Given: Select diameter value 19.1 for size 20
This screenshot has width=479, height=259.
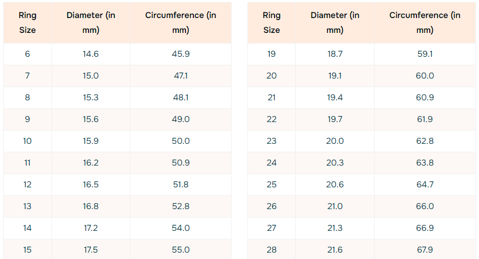Looking at the screenshot, I should click(x=335, y=76).
